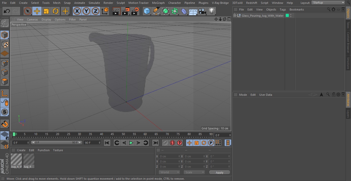
Task: Go to start of animation
Action: (x=107, y=143)
